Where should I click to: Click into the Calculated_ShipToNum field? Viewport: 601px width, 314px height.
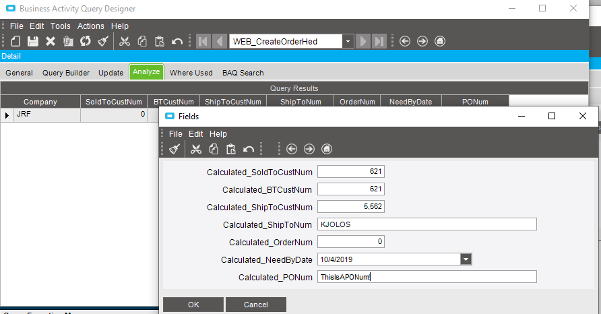pos(426,224)
